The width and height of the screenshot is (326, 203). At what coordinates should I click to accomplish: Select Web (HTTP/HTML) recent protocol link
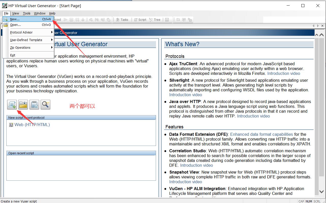point(32,125)
